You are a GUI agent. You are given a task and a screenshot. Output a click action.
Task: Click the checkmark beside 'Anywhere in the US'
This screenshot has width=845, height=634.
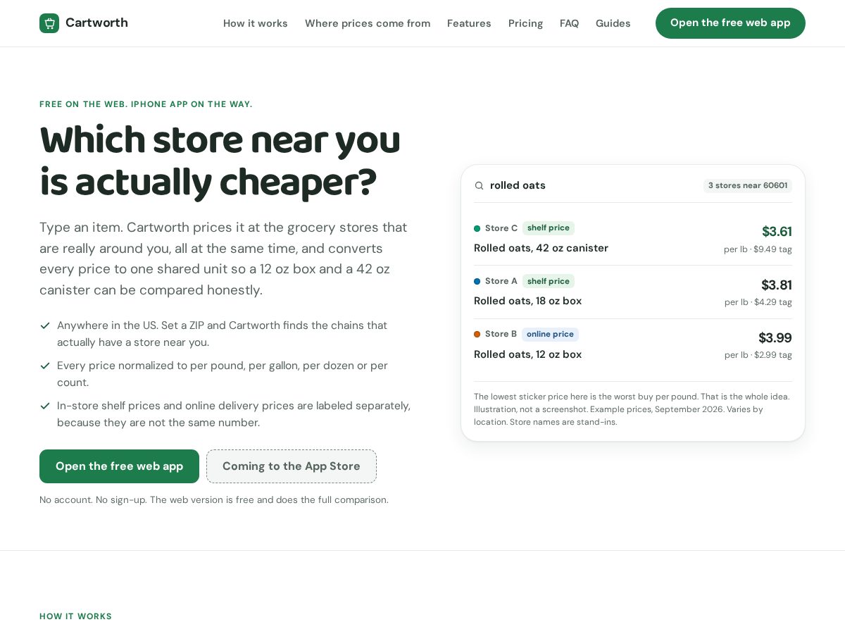pyautogui.click(x=45, y=325)
